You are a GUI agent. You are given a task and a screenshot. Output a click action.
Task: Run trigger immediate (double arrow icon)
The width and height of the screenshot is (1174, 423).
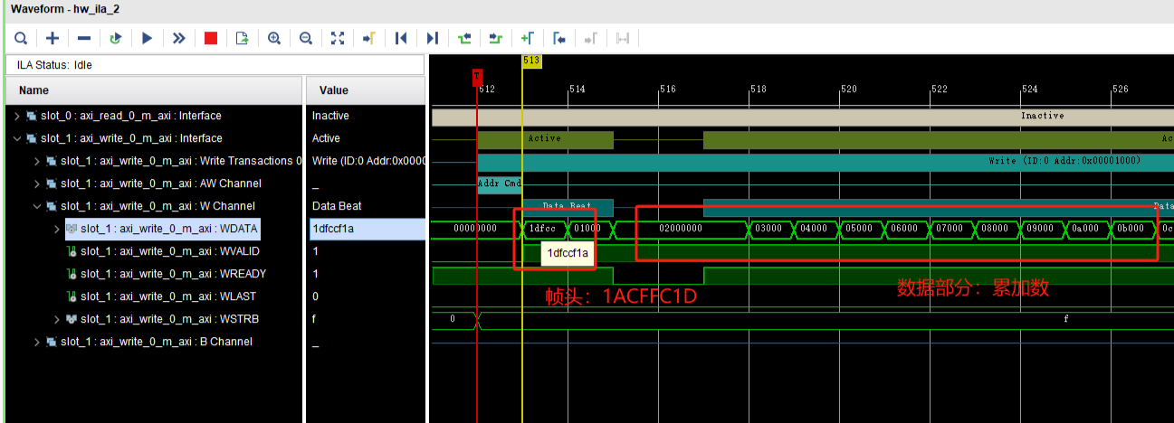tap(179, 38)
